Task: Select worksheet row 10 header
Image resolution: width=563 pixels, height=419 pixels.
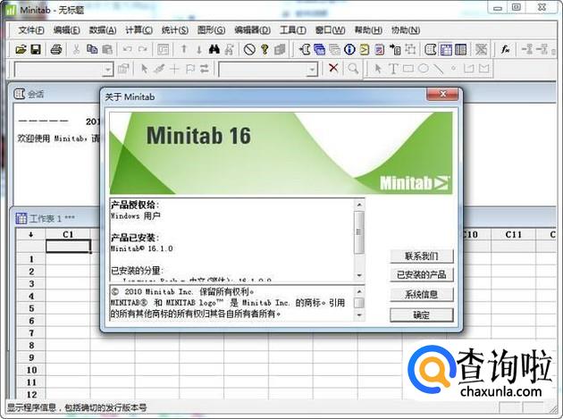Action: [x=31, y=370]
